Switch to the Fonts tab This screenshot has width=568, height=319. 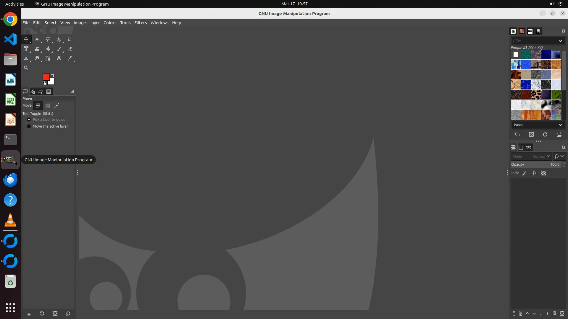pos(530,31)
